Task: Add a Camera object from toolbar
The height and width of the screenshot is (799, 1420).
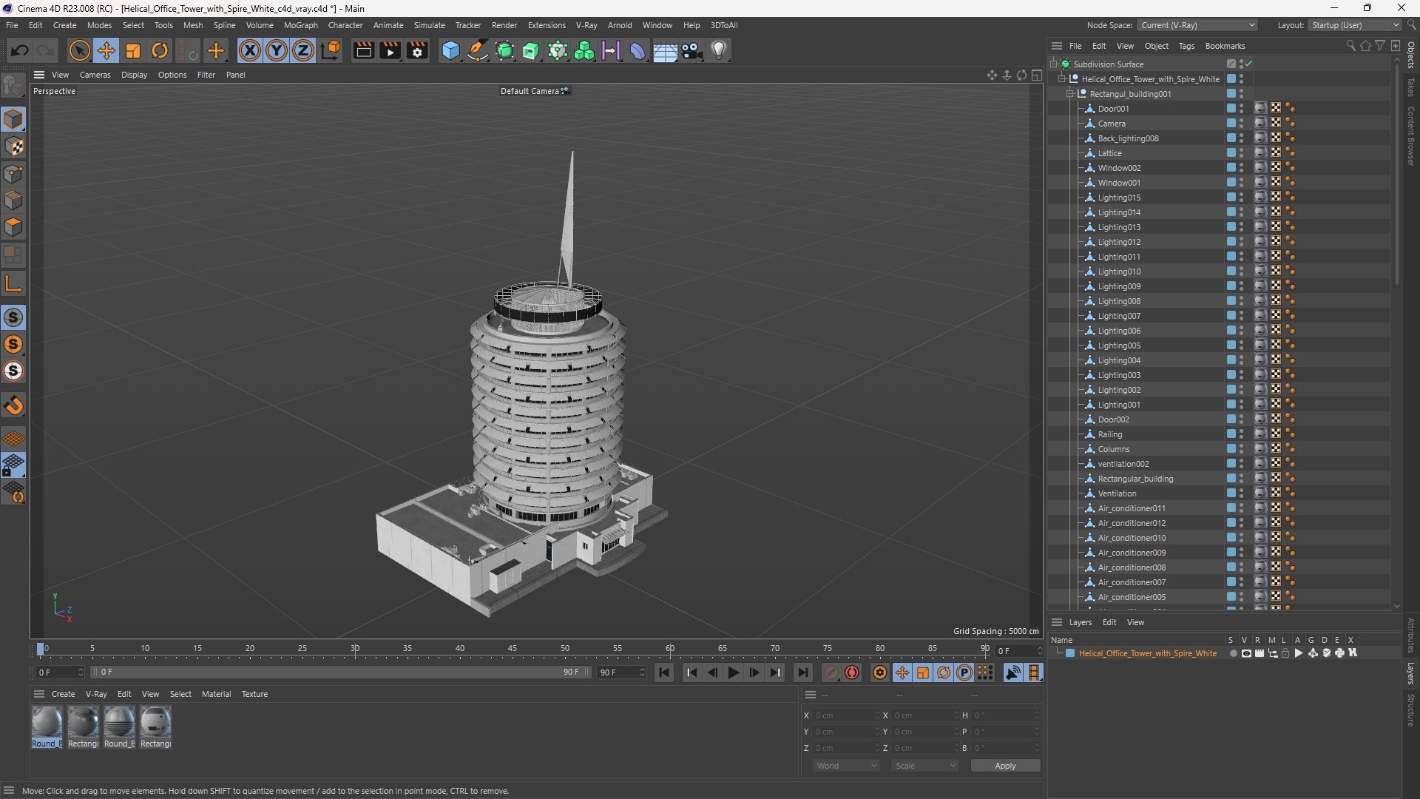Action: point(692,50)
